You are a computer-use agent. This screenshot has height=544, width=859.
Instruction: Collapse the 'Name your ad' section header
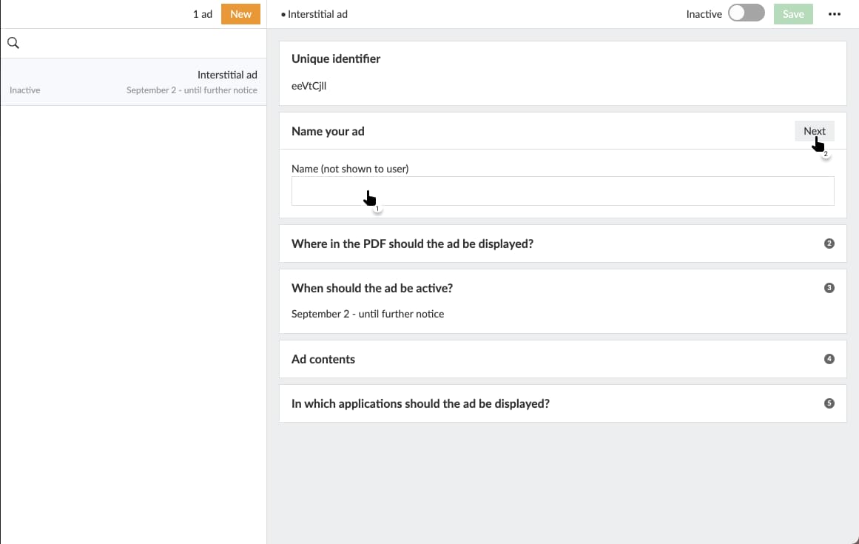click(328, 131)
